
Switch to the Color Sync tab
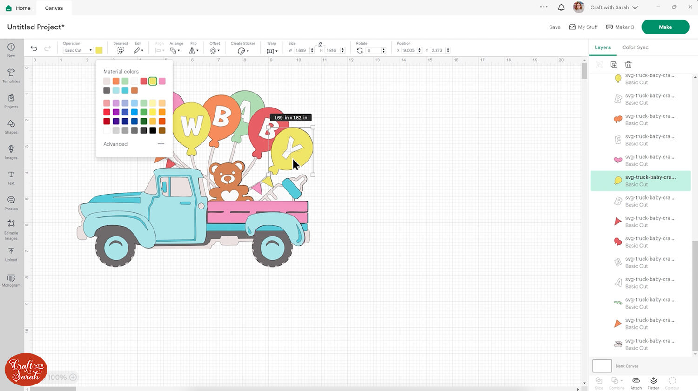tap(635, 47)
